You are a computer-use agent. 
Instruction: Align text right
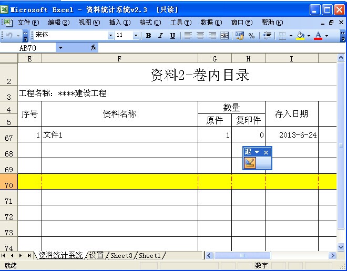[212, 36]
